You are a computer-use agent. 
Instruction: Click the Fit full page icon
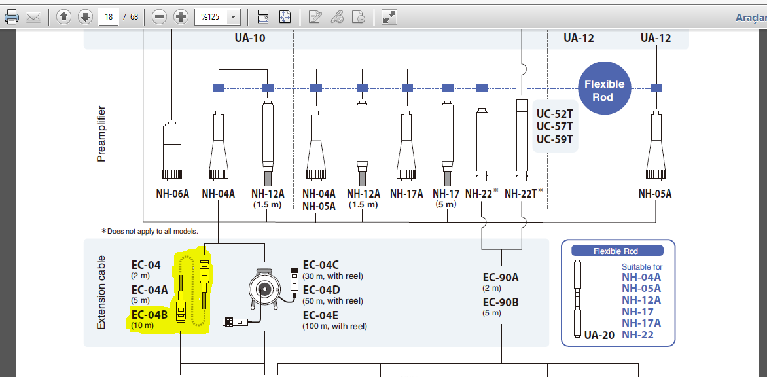[x=285, y=17]
